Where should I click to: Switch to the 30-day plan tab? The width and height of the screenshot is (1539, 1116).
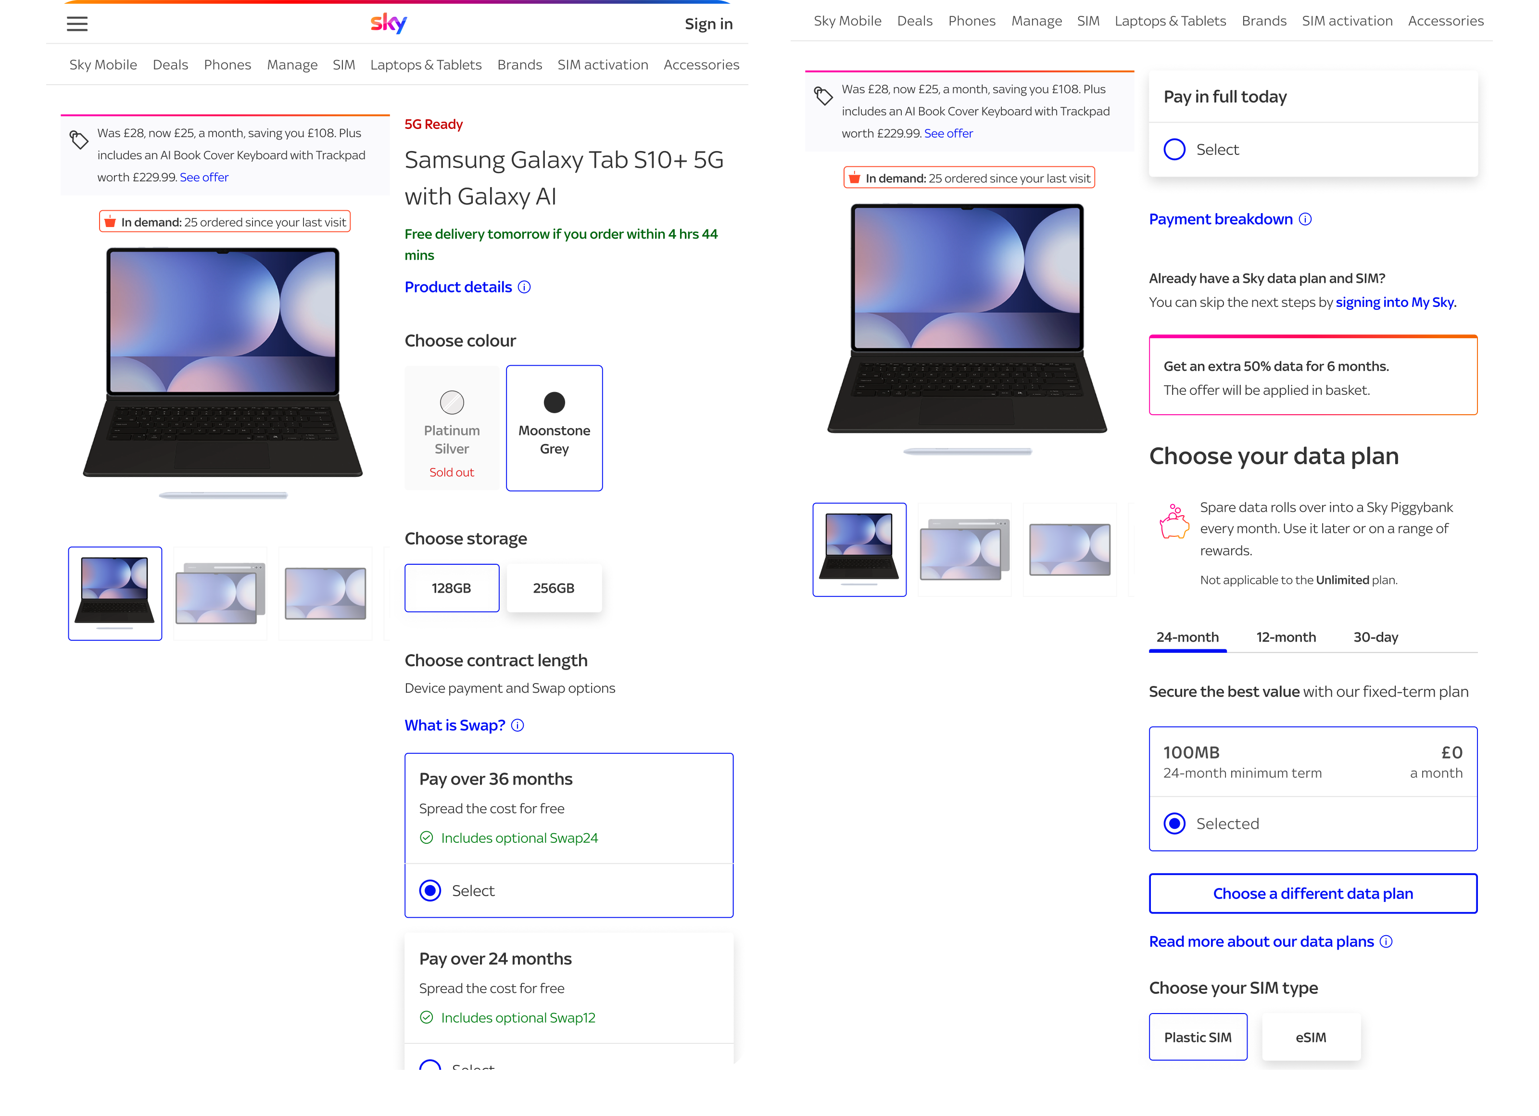click(x=1375, y=637)
